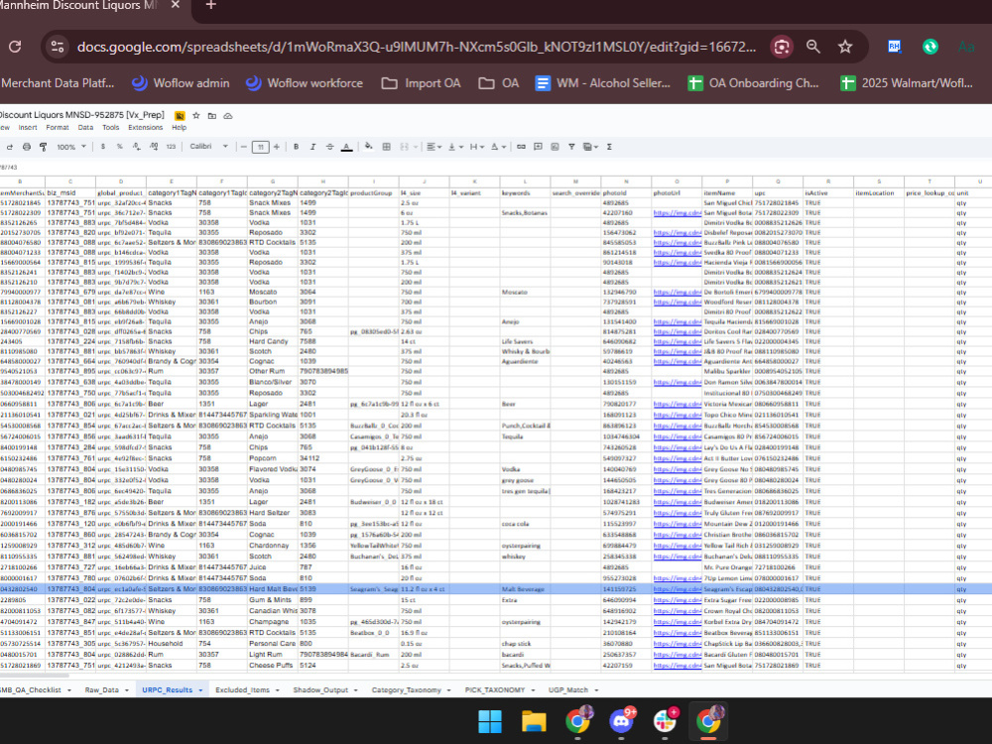This screenshot has height=744, width=992.
Task: Bookmark this page with the star icon
Action: [x=845, y=47]
